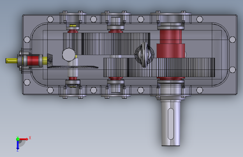The width and height of the screenshot is (243, 157).
Task: Select the hexagonal plug head beside the bevel pinion
Action: (69, 55)
